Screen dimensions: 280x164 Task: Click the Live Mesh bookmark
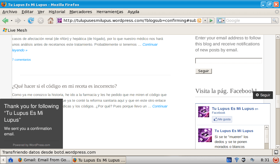coord(15,30)
